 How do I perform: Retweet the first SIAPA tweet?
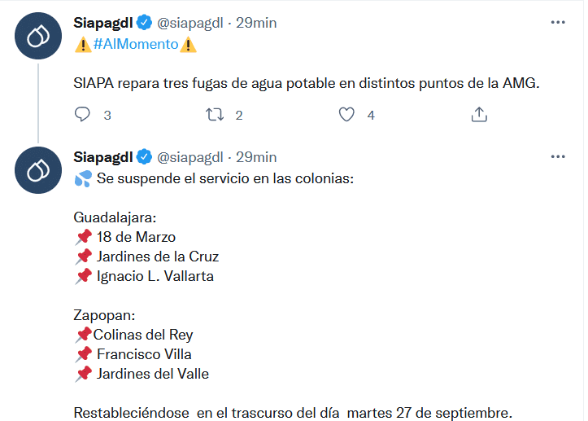click(x=215, y=115)
